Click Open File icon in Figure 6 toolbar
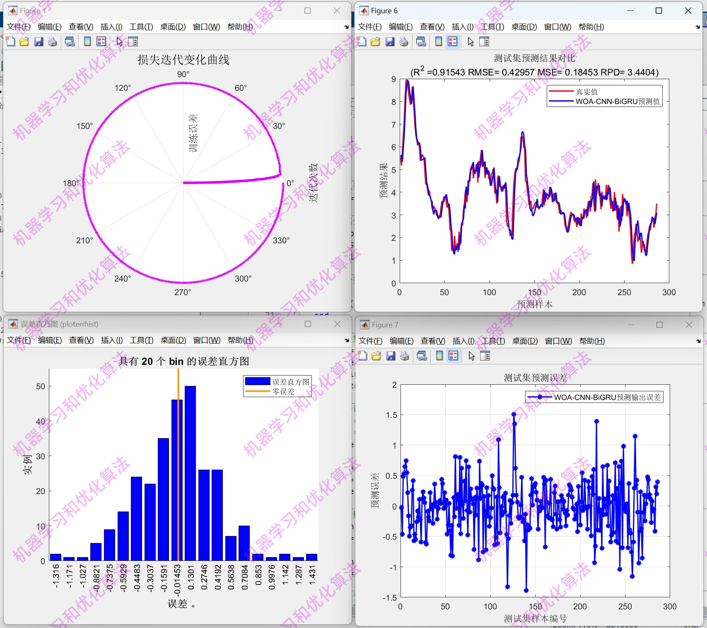707x628 pixels. [x=376, y=41]
